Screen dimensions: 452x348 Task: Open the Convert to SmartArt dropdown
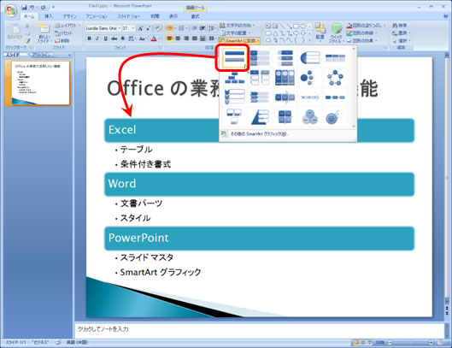(239, 41)
